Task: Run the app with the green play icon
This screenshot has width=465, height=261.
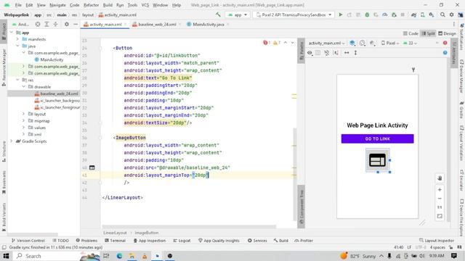Action: pyautogui.click(x=341, y=14)
